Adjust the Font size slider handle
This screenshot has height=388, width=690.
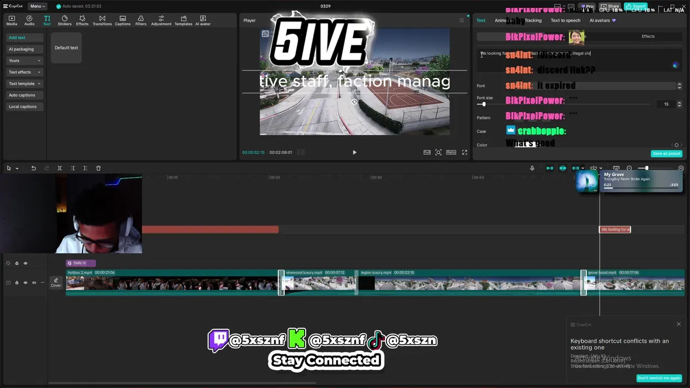pos(484,104)
